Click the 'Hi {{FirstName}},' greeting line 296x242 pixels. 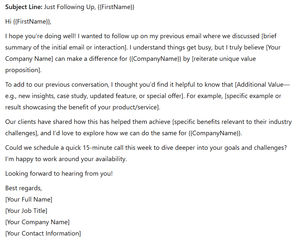[x=28, y=22]
